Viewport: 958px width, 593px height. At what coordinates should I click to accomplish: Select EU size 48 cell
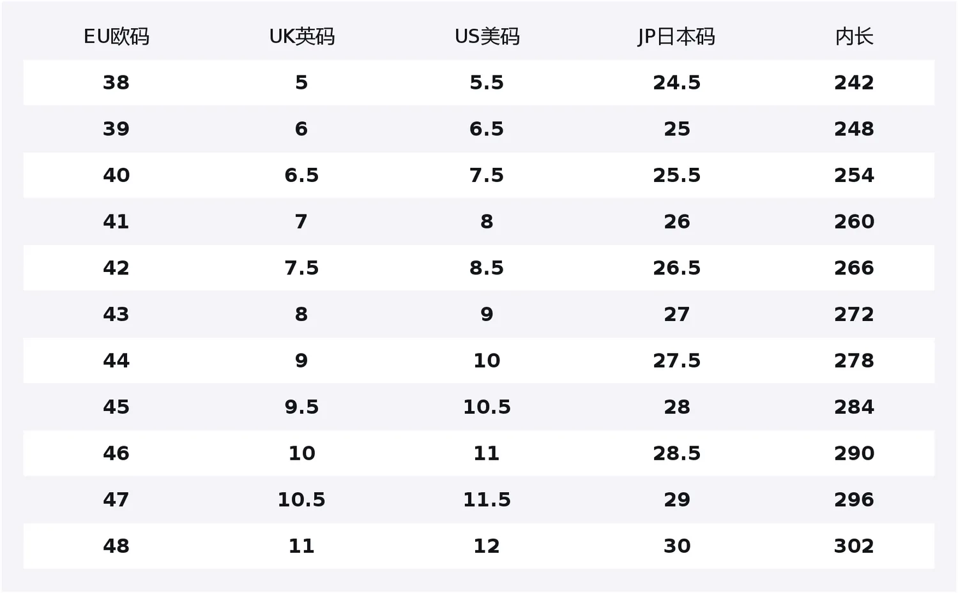coord(116,546)
